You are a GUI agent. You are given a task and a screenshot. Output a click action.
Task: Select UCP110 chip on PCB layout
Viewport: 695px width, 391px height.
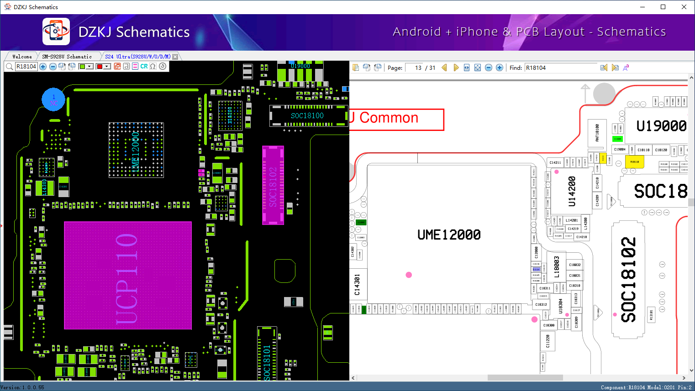[128, 276]
